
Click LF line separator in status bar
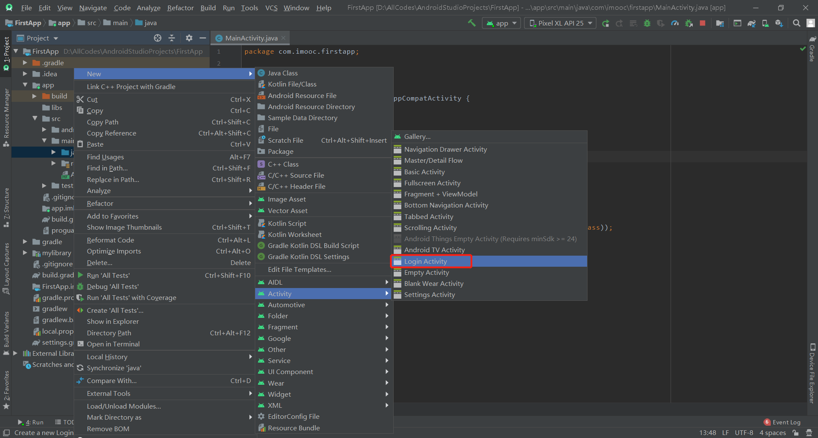(x=726, y=432)
